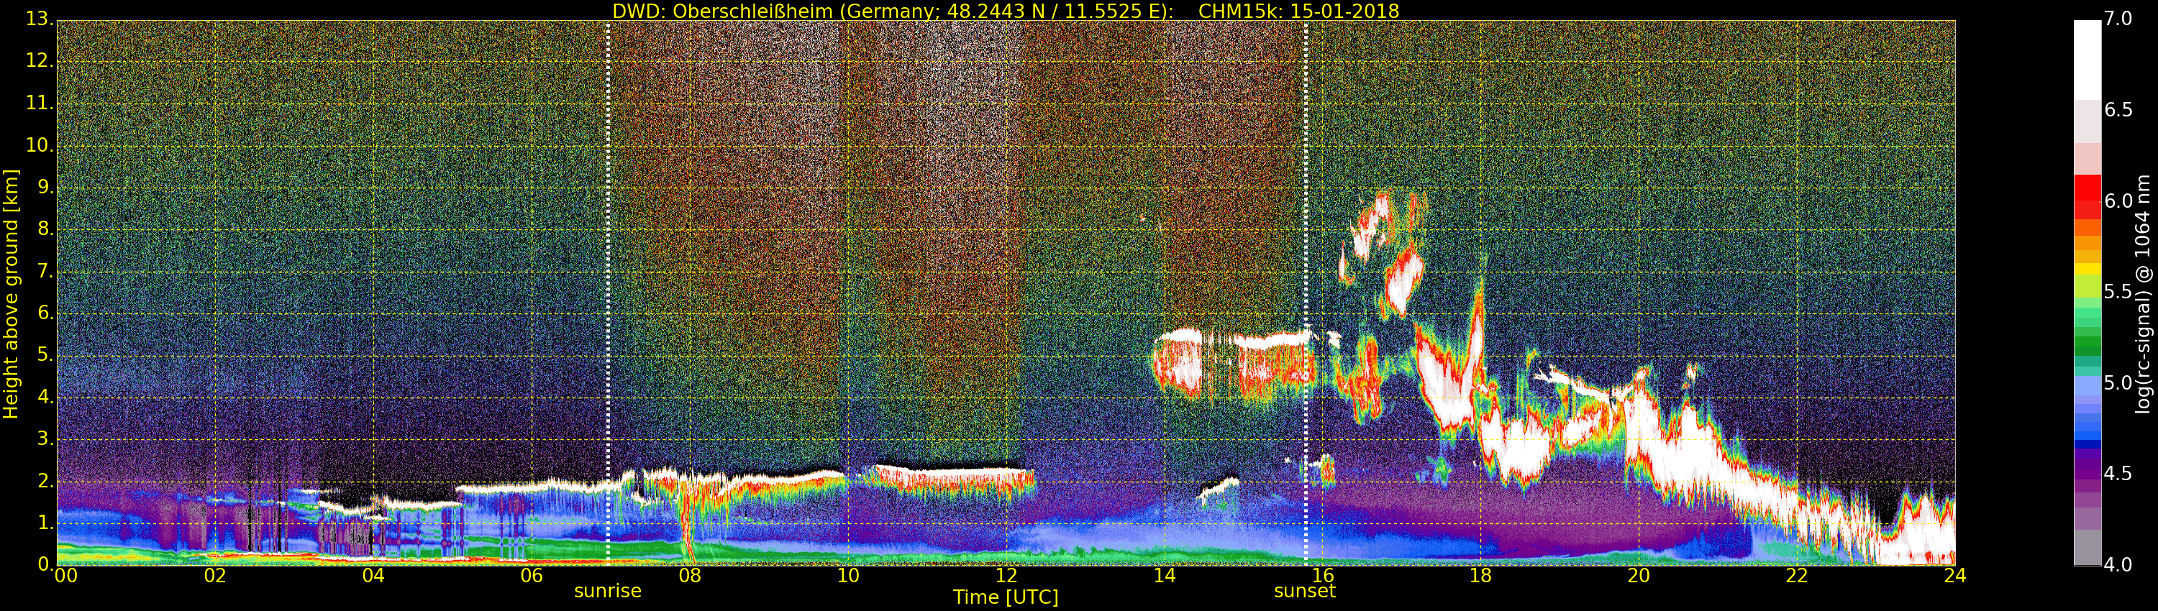Click the purple colorbar segment near 4.5
Screen dimensions: 2158x611
tap(2087, 474)
